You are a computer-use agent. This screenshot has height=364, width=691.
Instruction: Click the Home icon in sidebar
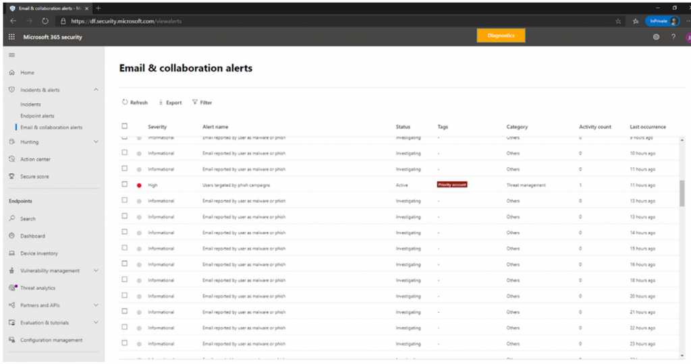coord(12,73)
